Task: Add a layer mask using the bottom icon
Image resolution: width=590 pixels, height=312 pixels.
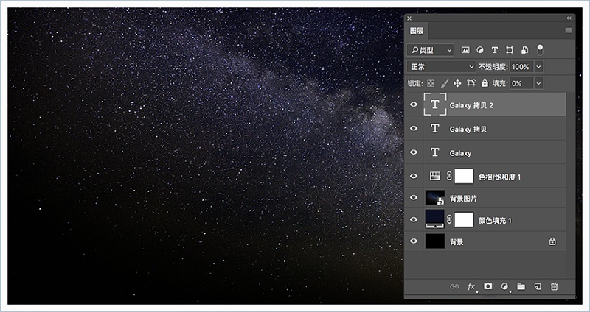Action: tap(487, 286)
